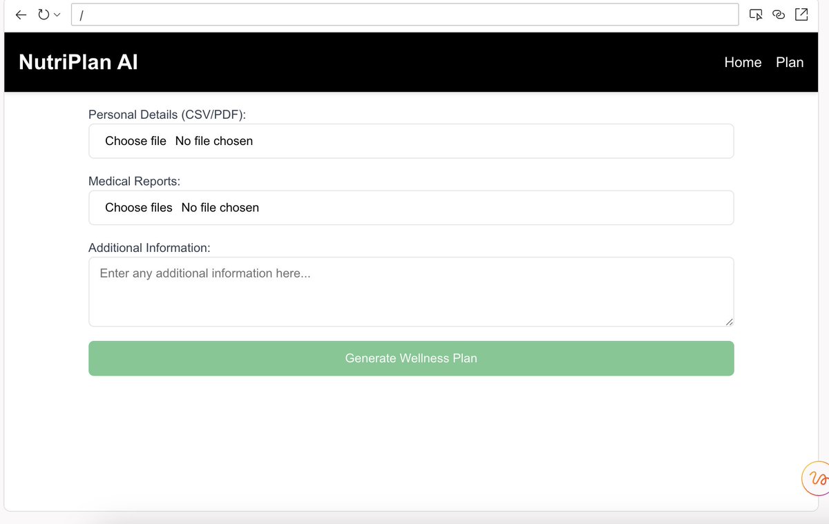Image resolution: width=829 pixels, height=524 pixels.
Task: Choose file for Personal Details
Action: tap(135, 141)
